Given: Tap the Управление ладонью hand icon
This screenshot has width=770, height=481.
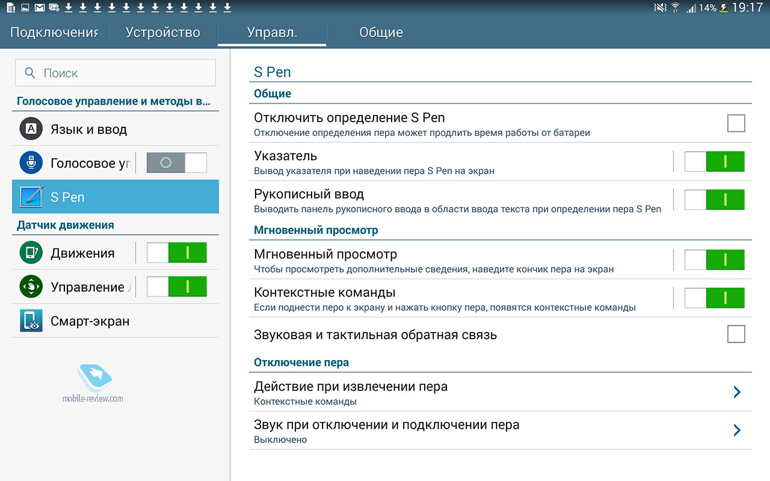Looking at the screenshot, I should 31,287.
